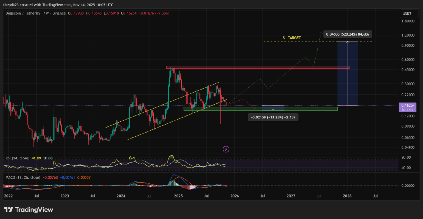Screen dimensions: 423x219
Task: Click 2024 on the time axis
Action: [121, 196]
